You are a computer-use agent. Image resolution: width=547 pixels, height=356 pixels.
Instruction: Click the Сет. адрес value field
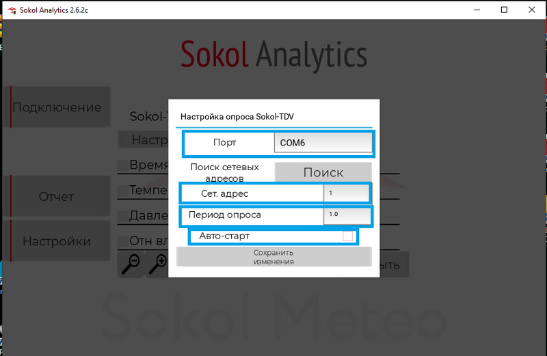(x=346, y=193)
